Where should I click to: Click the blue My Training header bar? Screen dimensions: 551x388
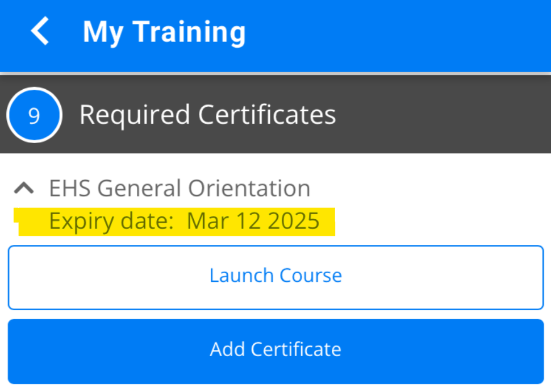(x=275, y=36)
